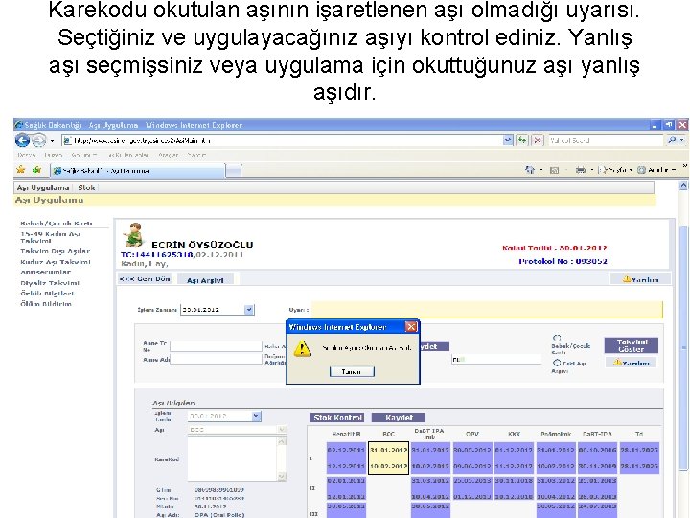Open Ölüm Bildirim sidebar link
Image resolution: width=690 pixels, height=518 pixels.
pyautogui.click(x=46, y=304)
